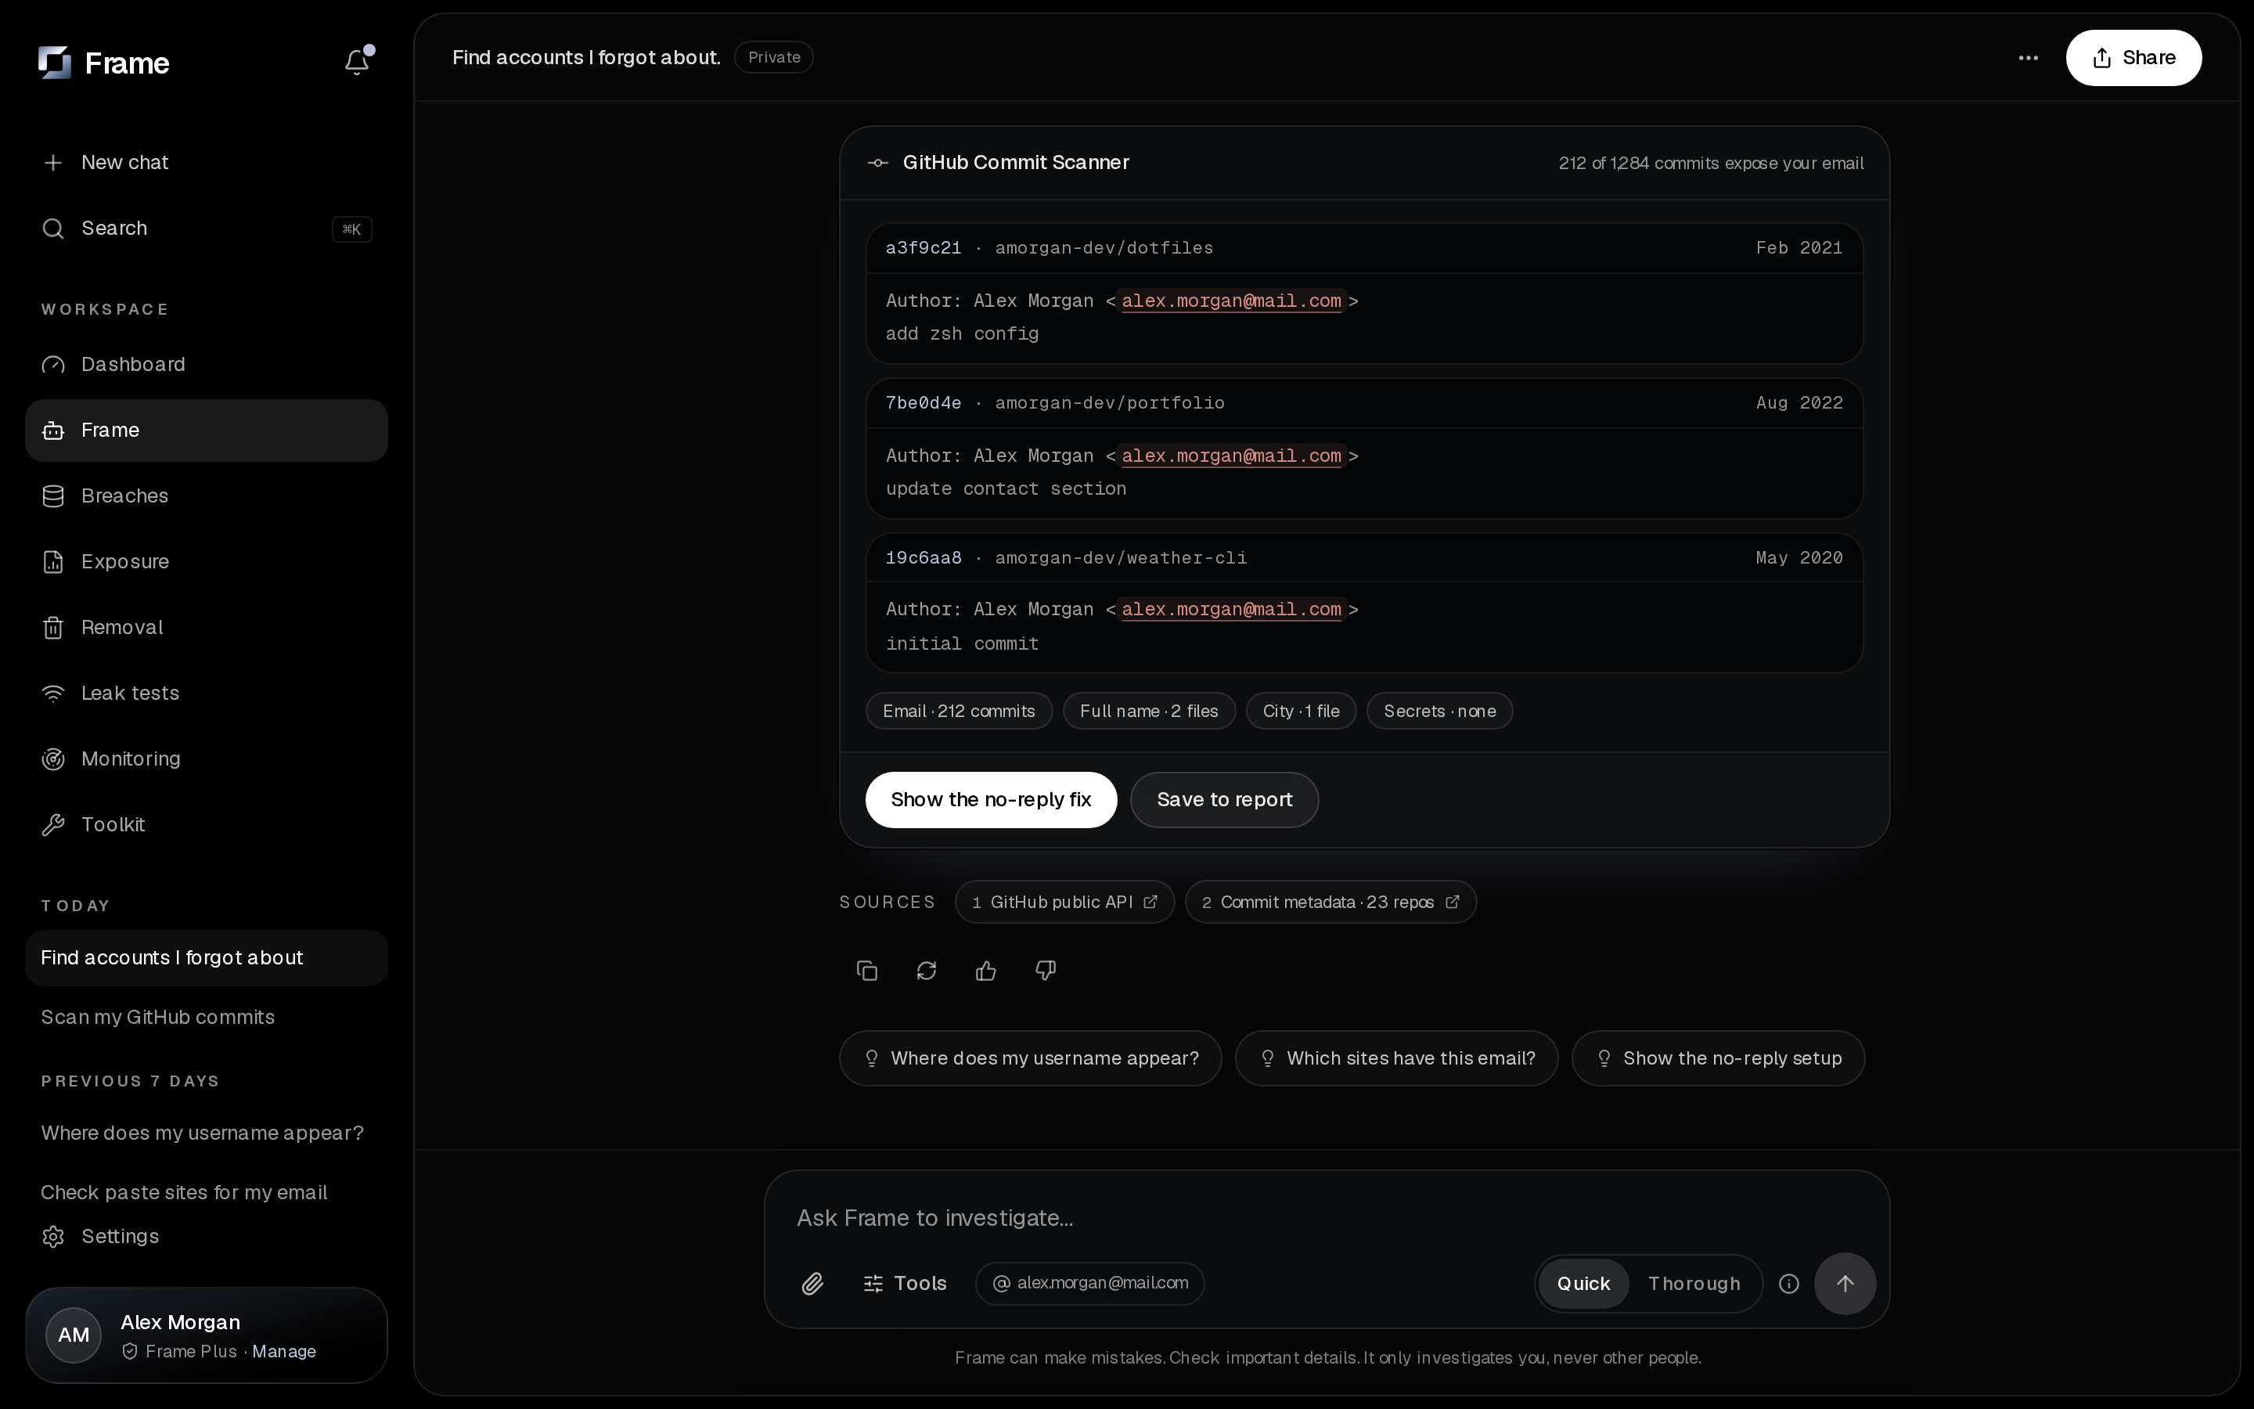The width and height of the screenshot is (2254, 1409).
Task: Click commit a3f9c21 dotfiles row
Action: (1363, 293)
